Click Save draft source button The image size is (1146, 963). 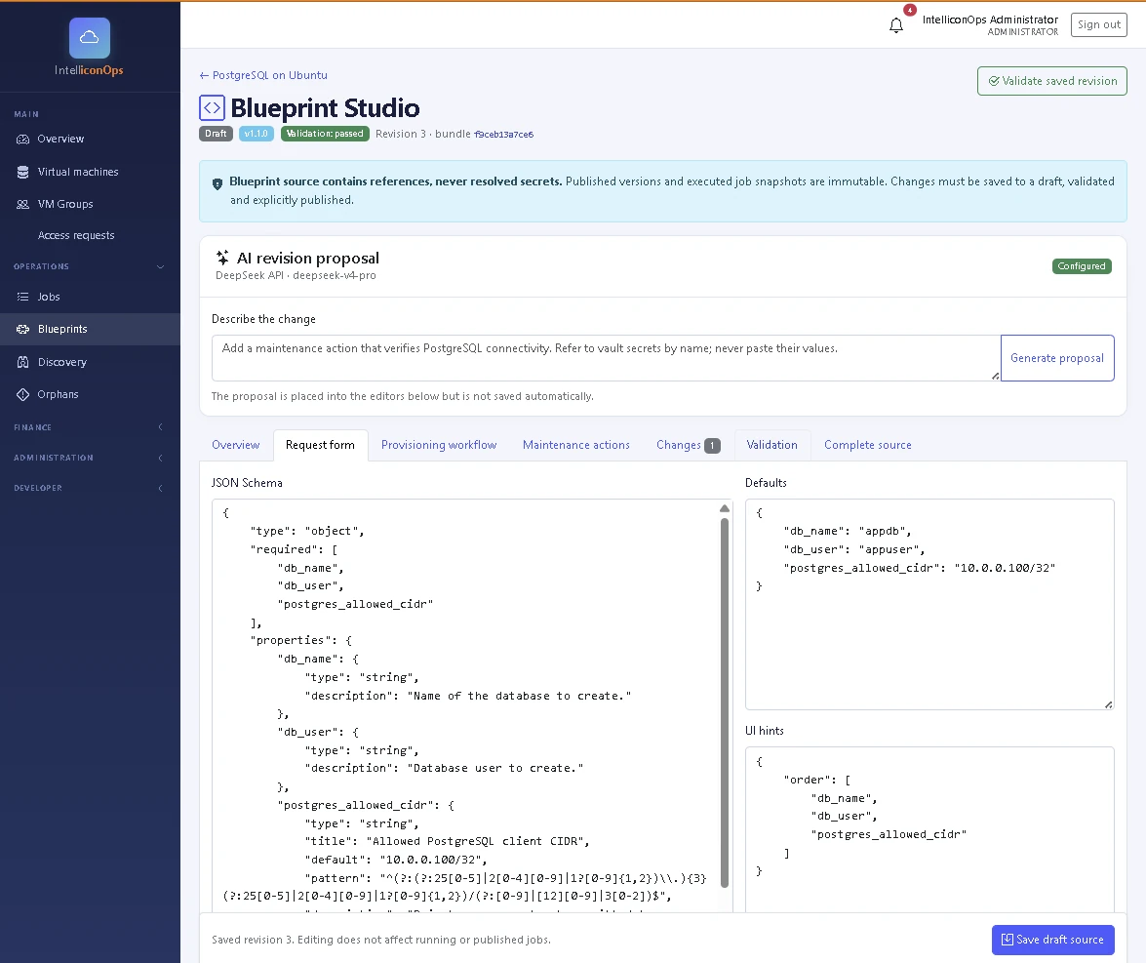pyautogui.click(x=1052, y=940)
